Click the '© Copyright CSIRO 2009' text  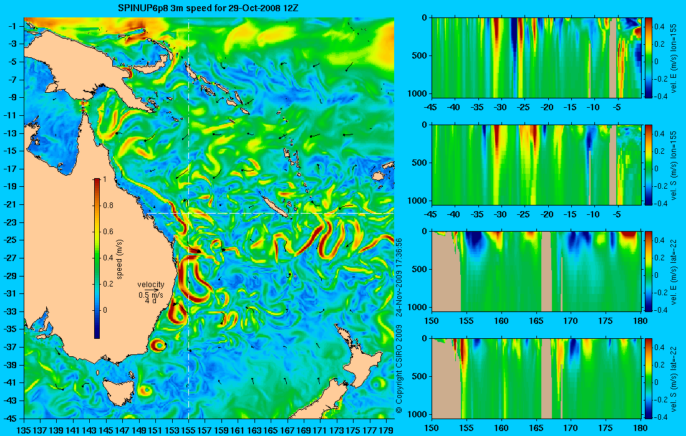(399, 369)
